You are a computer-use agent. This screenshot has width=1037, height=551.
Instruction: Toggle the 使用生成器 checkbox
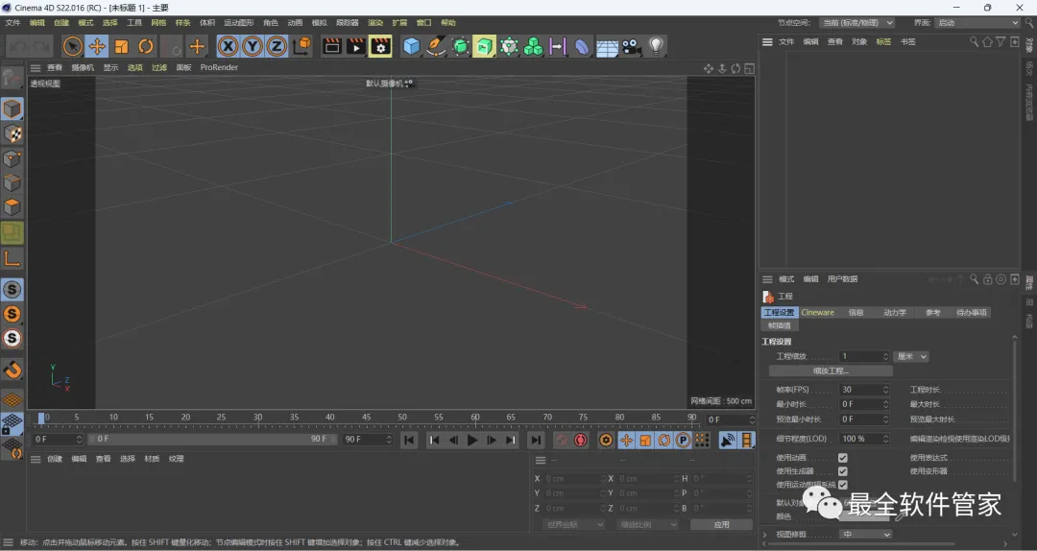click(842, 471)
